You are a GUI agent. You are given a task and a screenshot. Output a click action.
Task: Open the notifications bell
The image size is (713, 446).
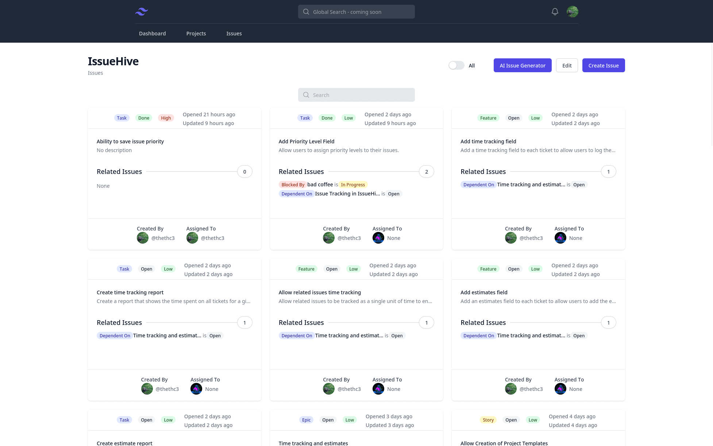555,12
